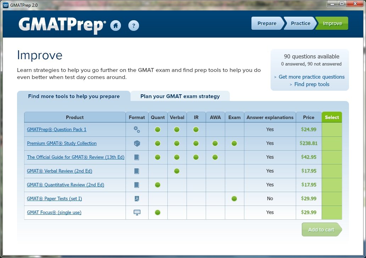Click the gears format icon for Question Pack 1

coord(137,130)
